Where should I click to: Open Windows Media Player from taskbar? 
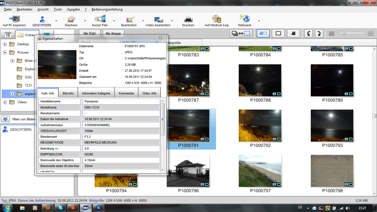click(35, 207)
